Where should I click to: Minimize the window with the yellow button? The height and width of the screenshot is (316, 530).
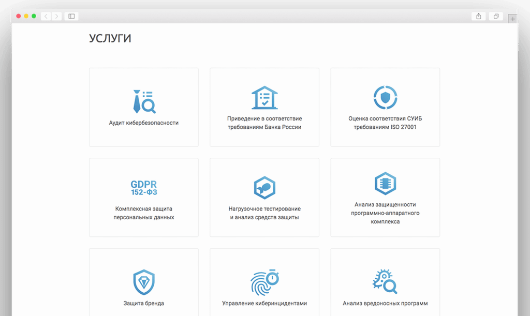coord(26,16)
